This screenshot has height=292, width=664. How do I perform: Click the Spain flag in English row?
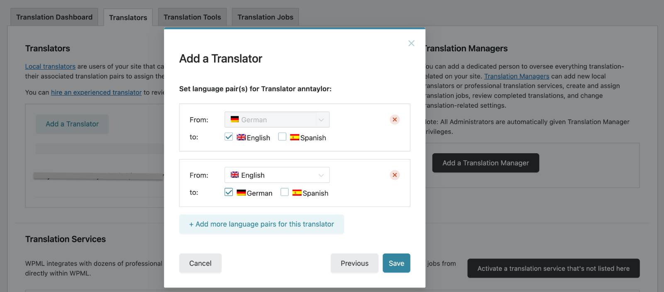pos(297,193)
